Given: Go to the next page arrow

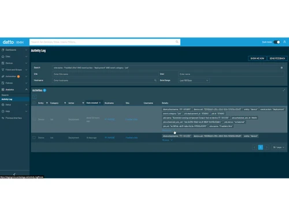Looking at the screenshot, I should (267, 147).
